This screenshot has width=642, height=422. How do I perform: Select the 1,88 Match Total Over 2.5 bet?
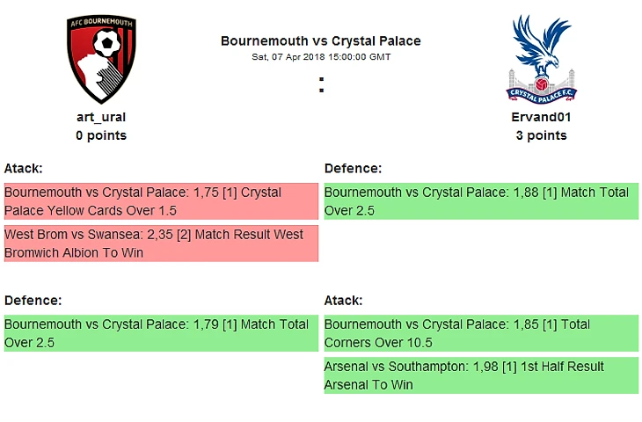tap(481, 201)
